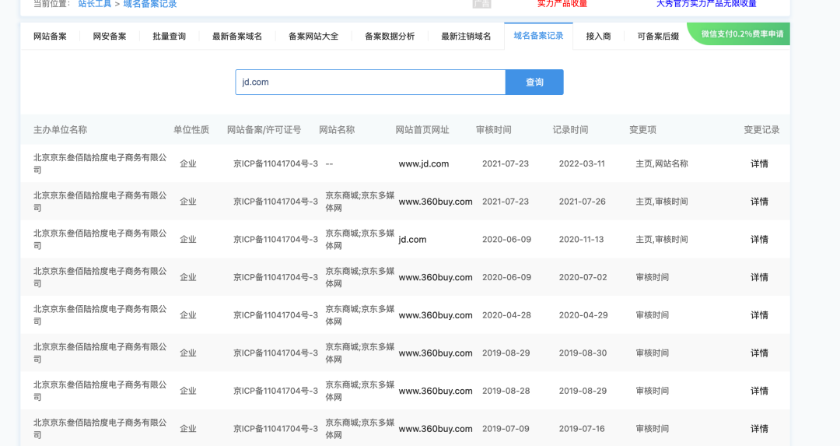
Task: Click the www.jd.com homepage URL
Action: click(424, 164)
